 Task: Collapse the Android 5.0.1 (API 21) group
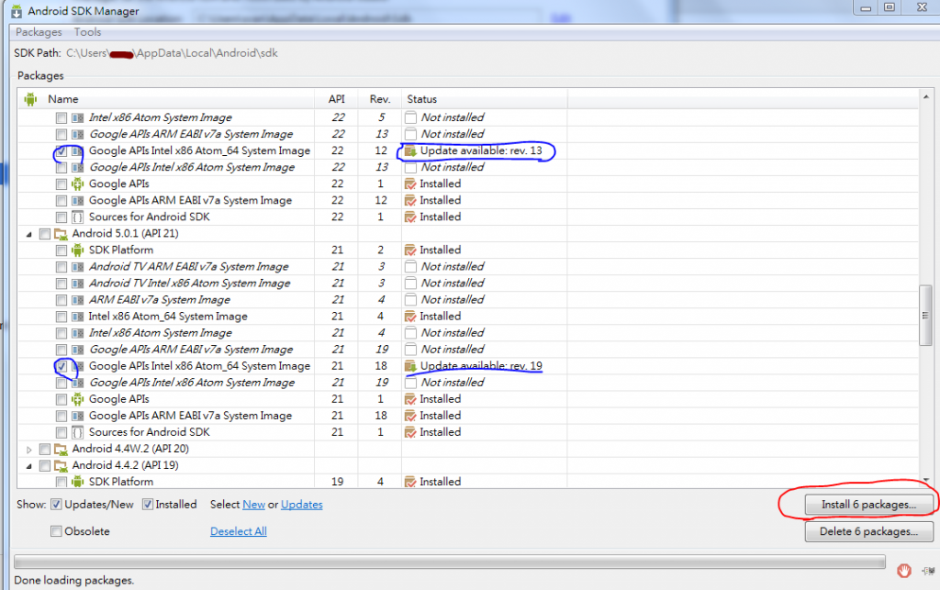(28, 234)
